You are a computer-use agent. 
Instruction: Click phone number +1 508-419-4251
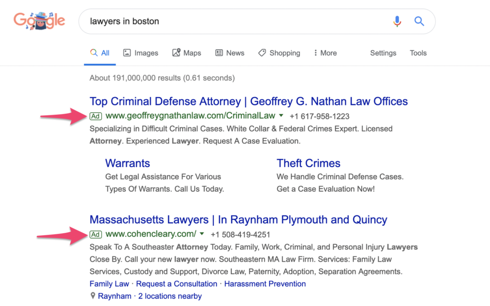[240, 234]
